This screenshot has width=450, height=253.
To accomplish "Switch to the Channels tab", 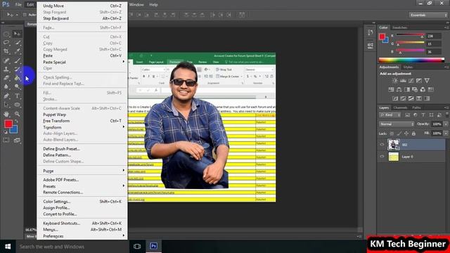I will pyautogui.click(x=400, y=108).
